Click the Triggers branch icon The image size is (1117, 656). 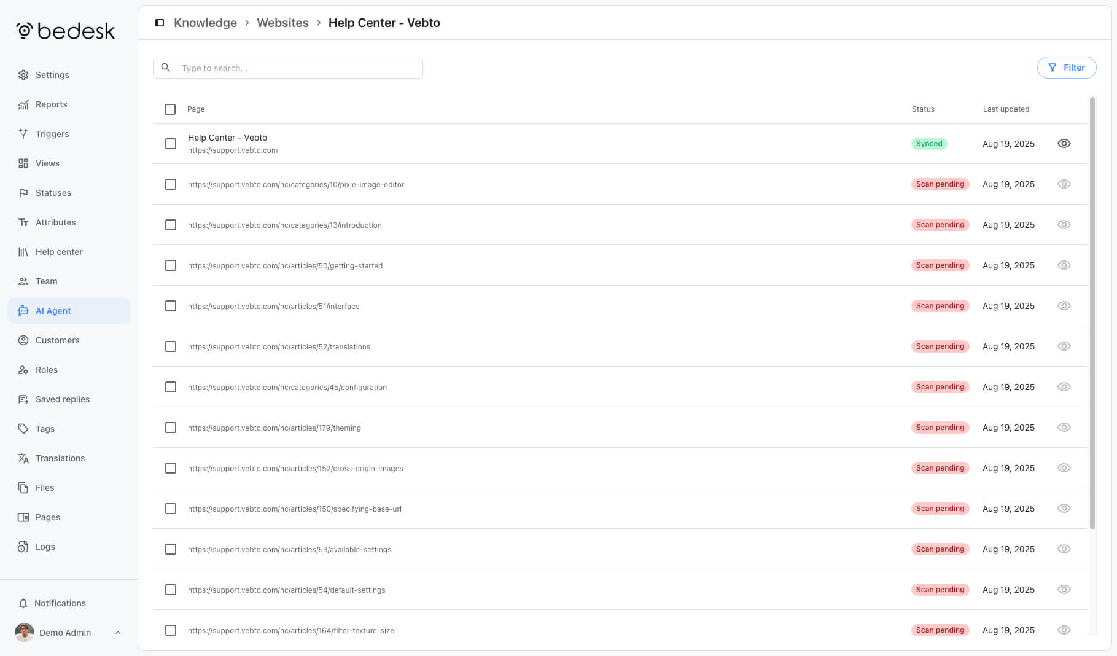click(23, 134)
